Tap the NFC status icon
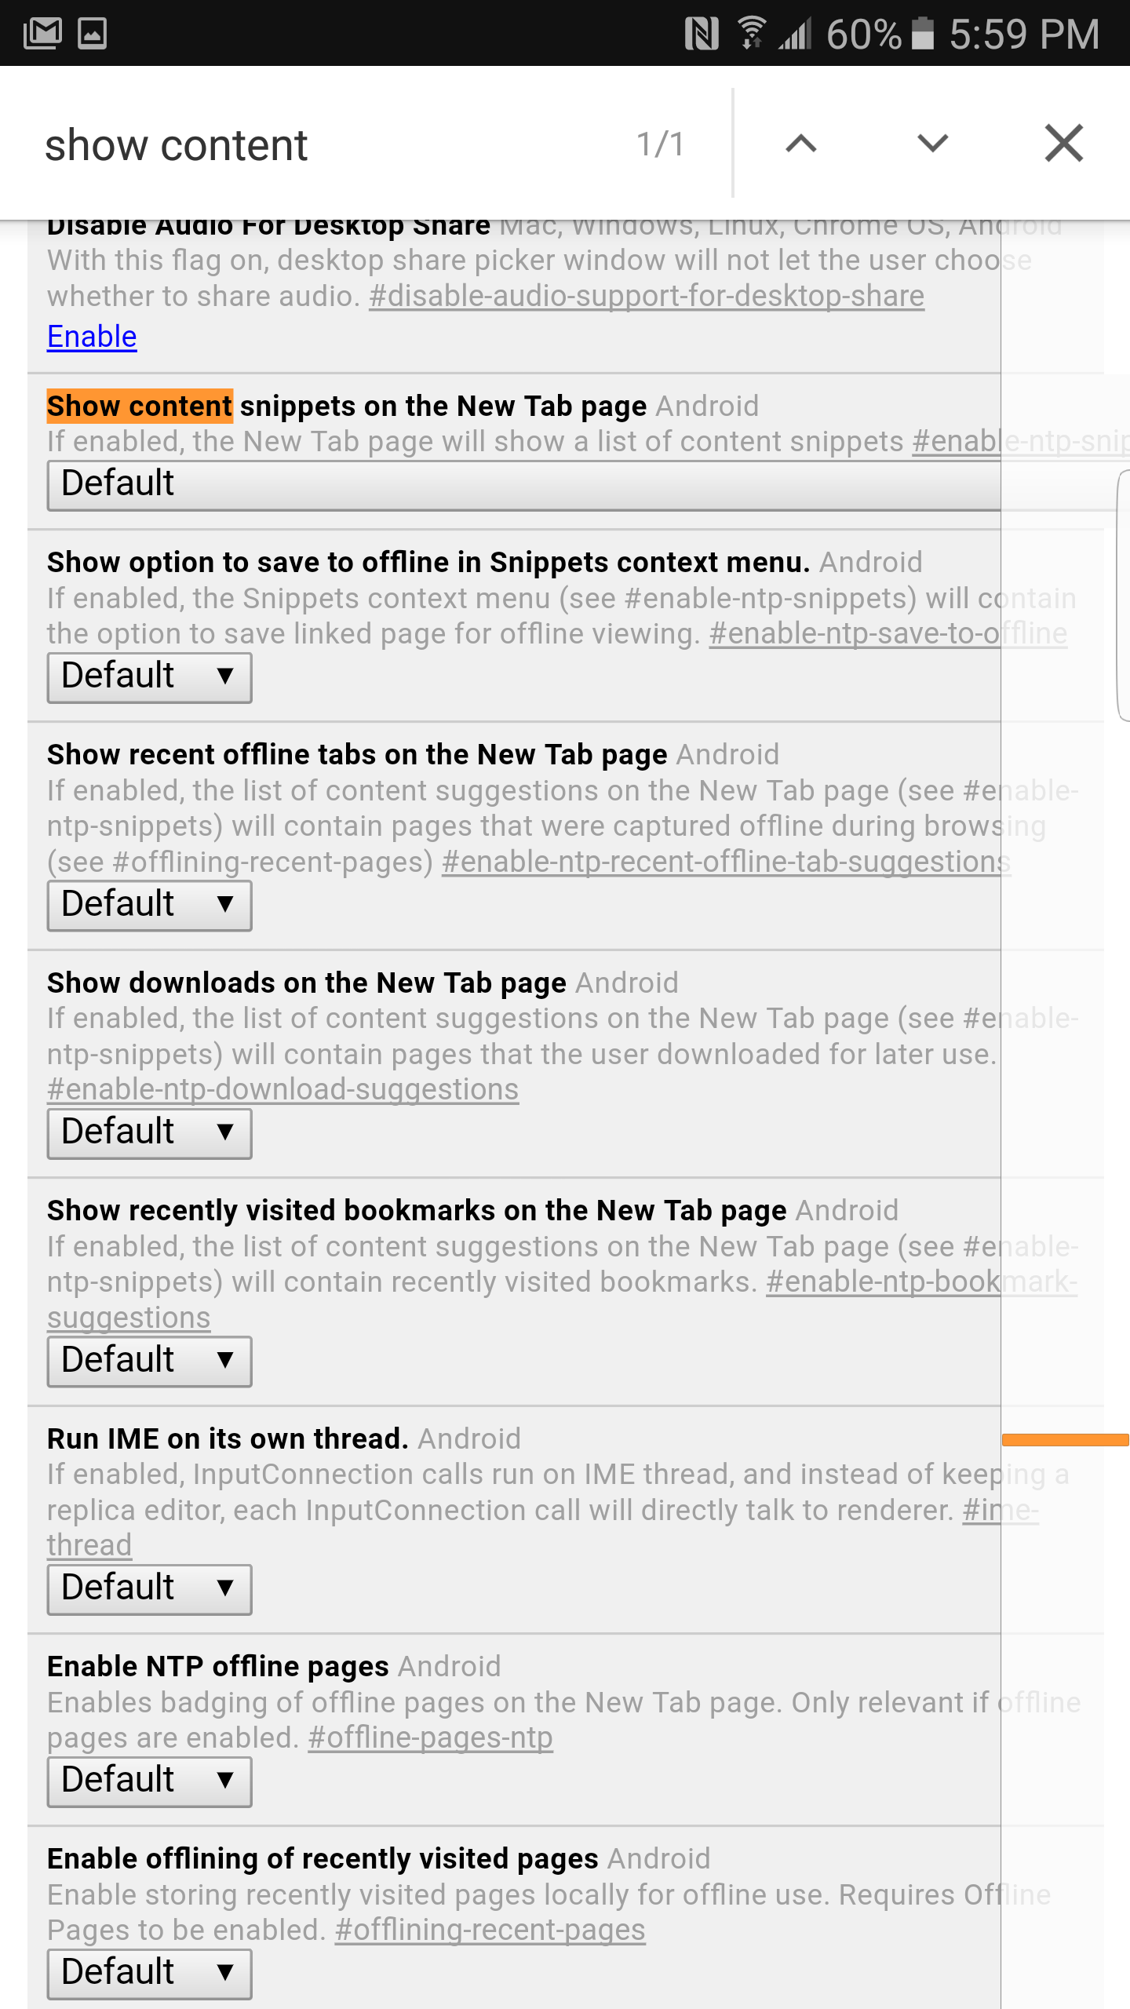This screenshot has height=2009, width=1130. pyautogui.click(x=702, y=34)
